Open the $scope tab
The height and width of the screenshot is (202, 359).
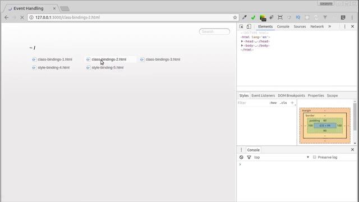pos(332,95)
